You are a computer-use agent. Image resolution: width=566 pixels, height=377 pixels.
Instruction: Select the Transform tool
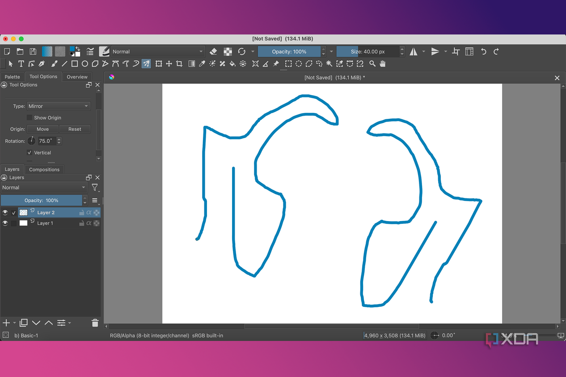click(159, 64)
